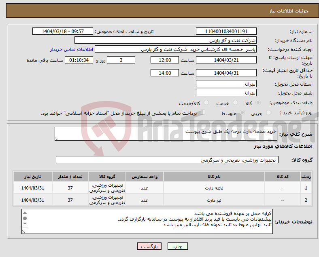The image size is (319, 257).
Task: Click the unit عدد in تیر دارت row
Action: pos(145,200)
